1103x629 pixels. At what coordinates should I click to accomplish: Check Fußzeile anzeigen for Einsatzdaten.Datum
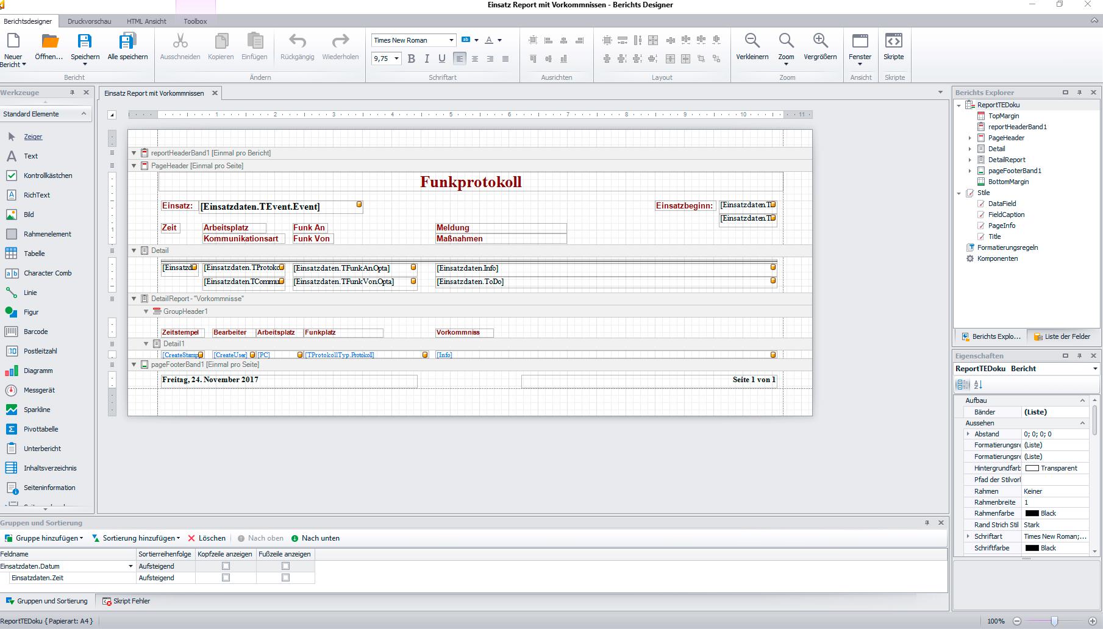pos(285,566)
